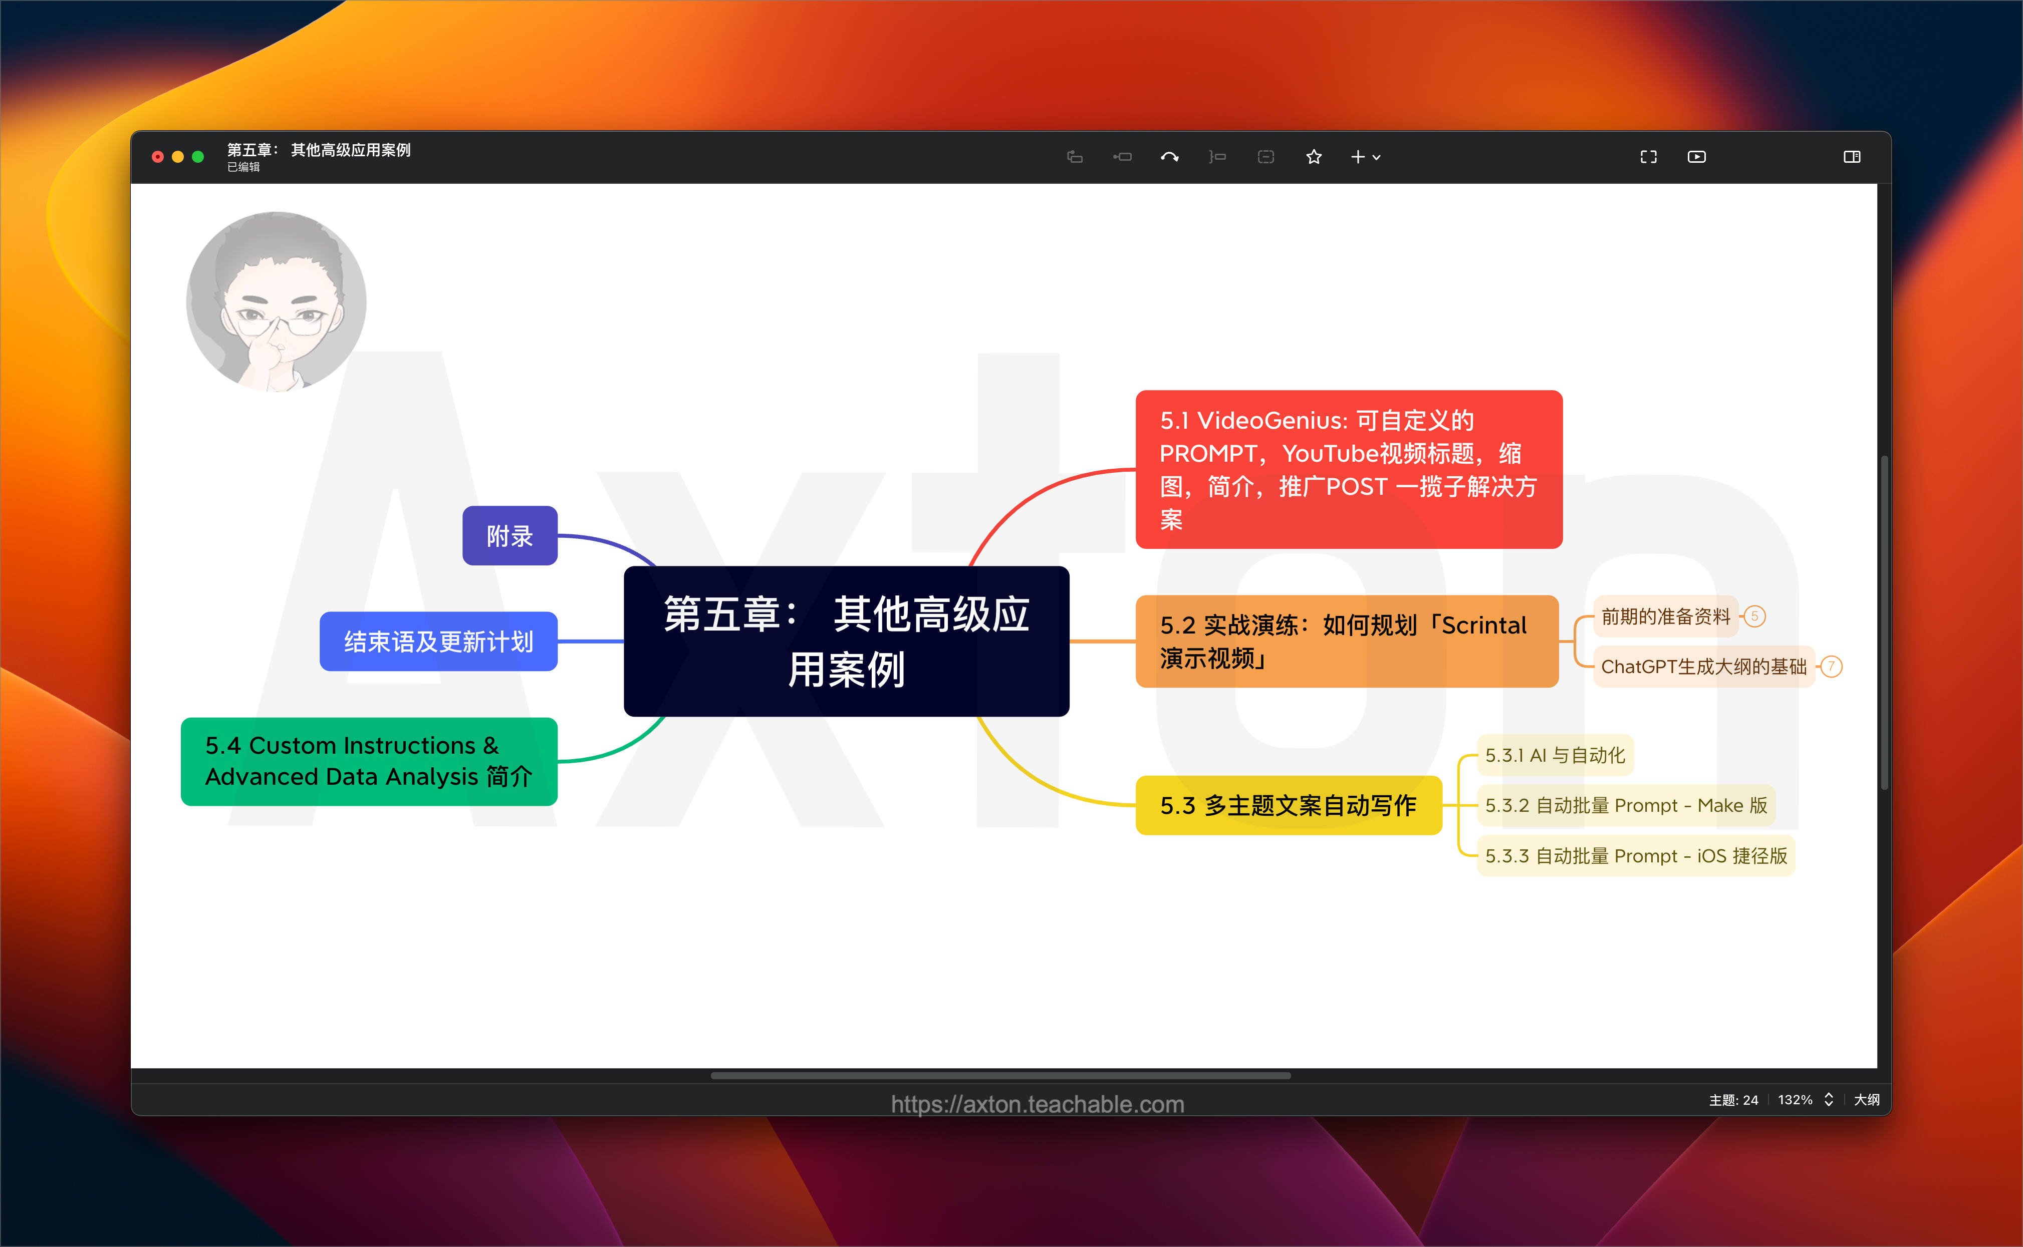This screenshot has width=2023, height=1247.
Task: Click the avatar image on canvas
Action: coord(277,302)
